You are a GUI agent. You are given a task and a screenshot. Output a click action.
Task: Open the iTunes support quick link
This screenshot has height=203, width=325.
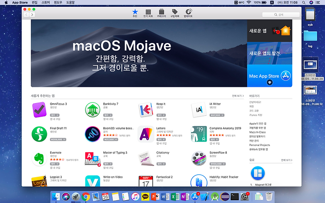tap(255, 115)
